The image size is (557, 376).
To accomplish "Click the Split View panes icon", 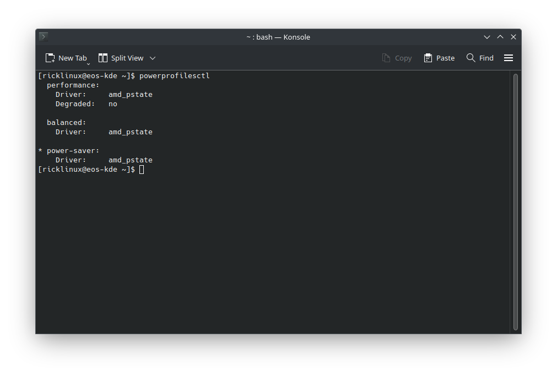I will [102, 58].
